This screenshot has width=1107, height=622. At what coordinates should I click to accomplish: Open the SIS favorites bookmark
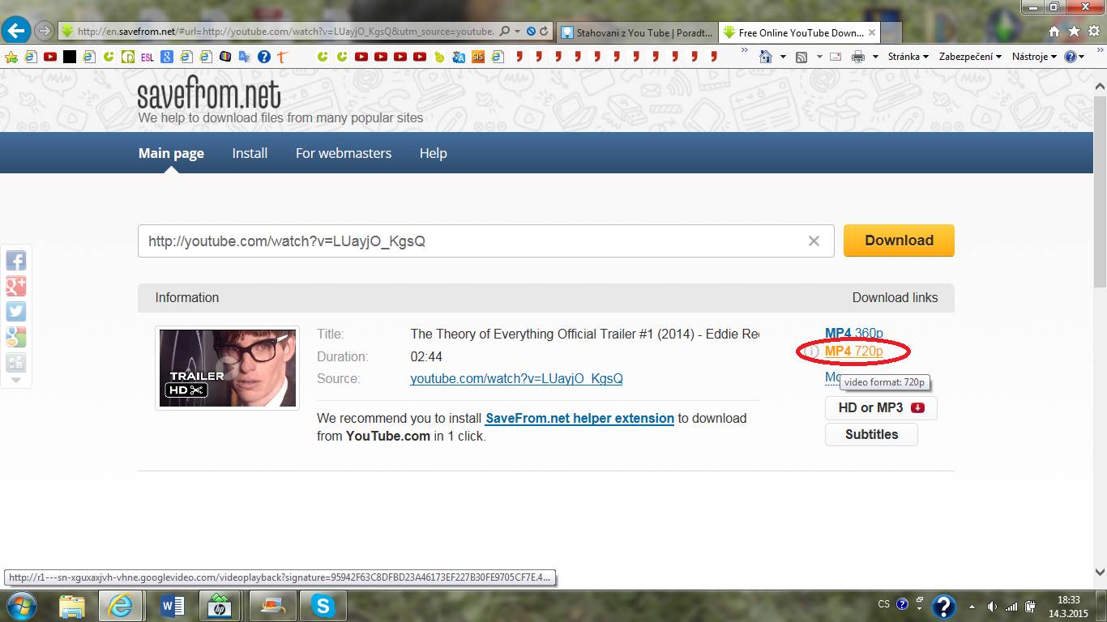[x=478, y=57]
